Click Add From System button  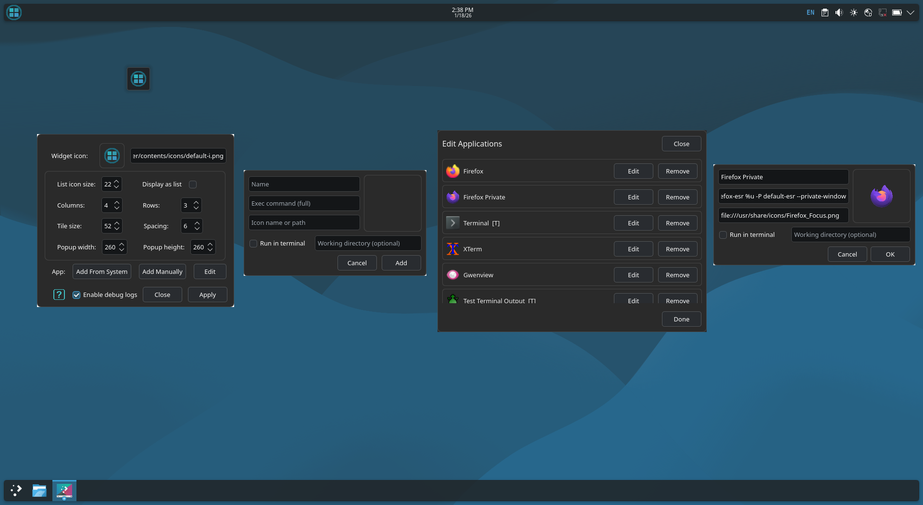coord(102,271)
